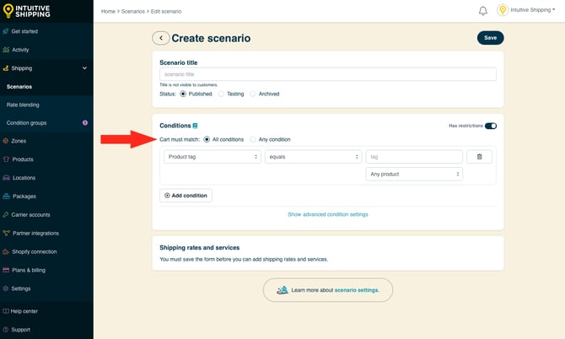565x339 pixels.
Task: Collapse the Shipping menu chevron
Action: pos(84,68)
